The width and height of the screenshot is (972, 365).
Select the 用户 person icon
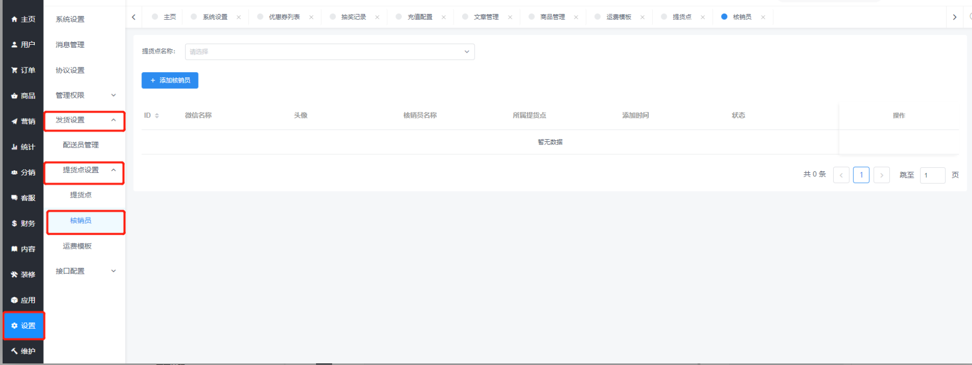coord(15,45)
